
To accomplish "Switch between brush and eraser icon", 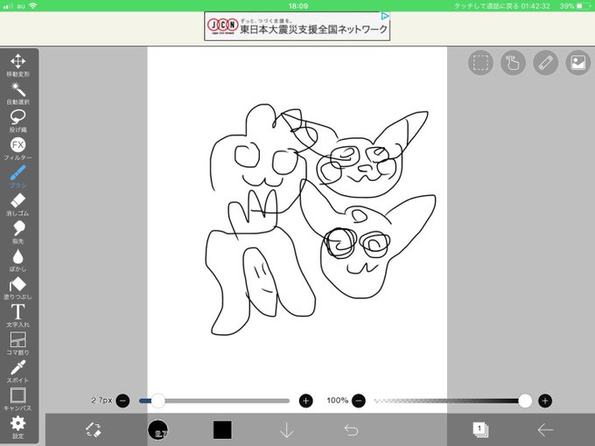I will click(x=93, y=429).
